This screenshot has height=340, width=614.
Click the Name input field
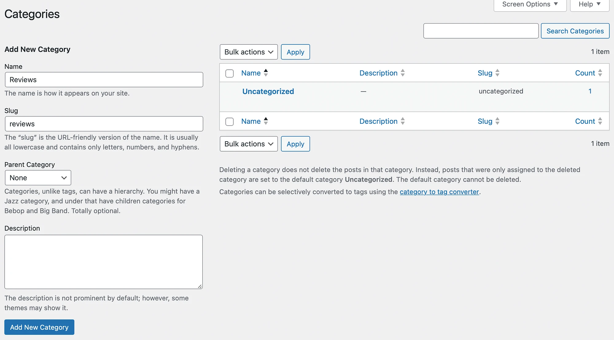(x=104, y=79)
